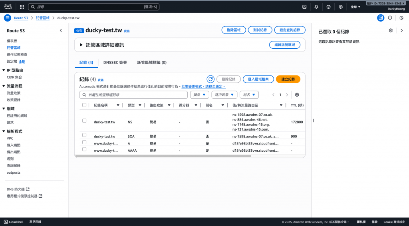This screenshot has height=226, width=409.
Task: Click the 測試紀錄 button
Action: (x=260, y=30)
